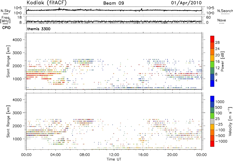Select the '20:00' time axis label
The width and height of the screenshot is (233, 161).
click(x=172, y=155)
